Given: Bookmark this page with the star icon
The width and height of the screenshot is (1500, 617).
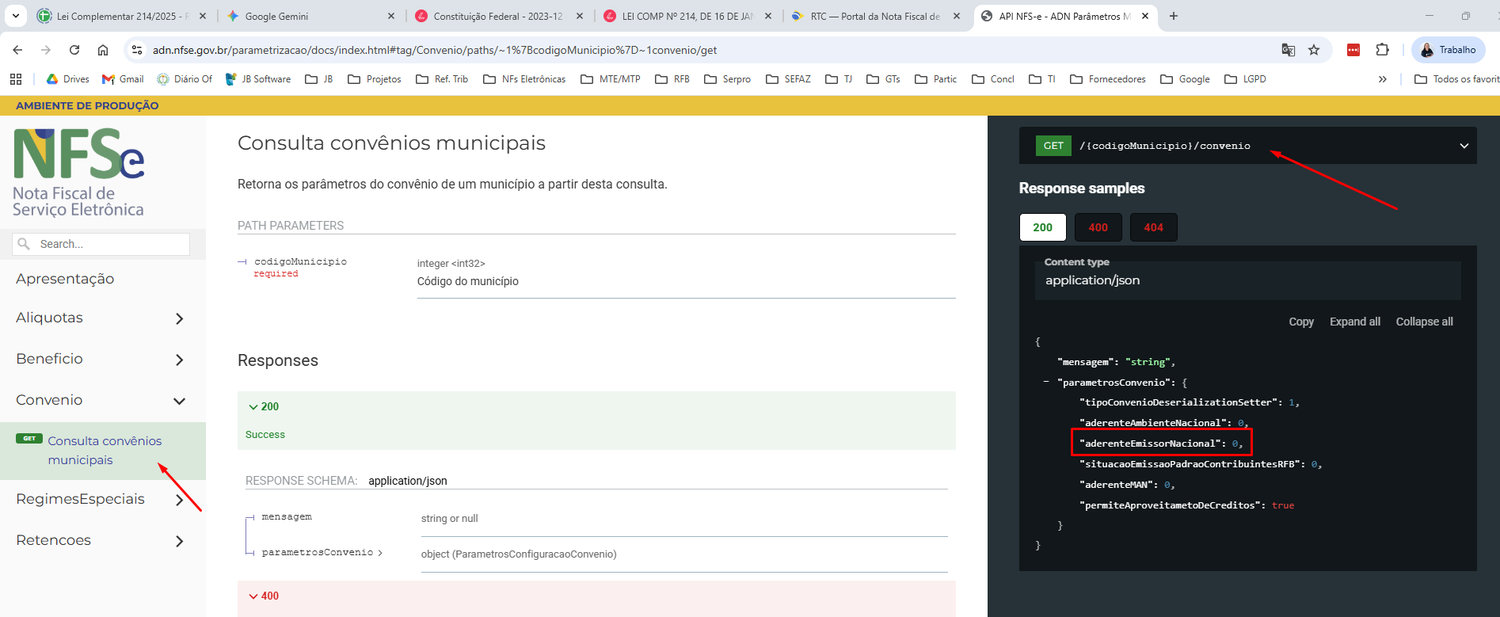Looking at the screenshot, I should pyautogui.click(x=1314, y=50).
